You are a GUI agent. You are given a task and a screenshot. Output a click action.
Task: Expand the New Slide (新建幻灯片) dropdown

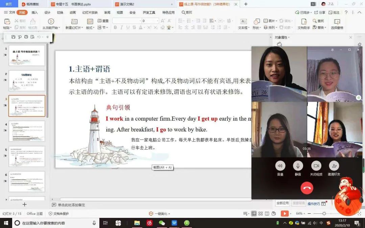pos(82,28)
